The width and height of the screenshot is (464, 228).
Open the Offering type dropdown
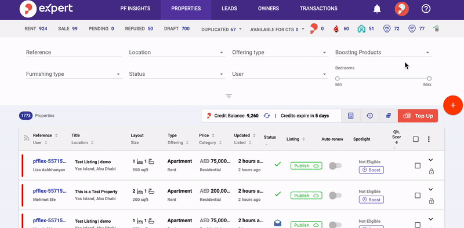tap(280, 52)
